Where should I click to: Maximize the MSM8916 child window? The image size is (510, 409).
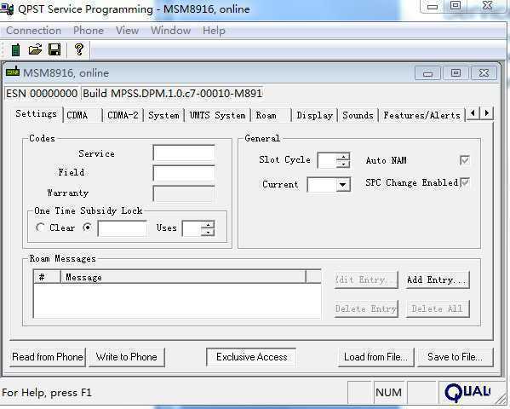click(x=456, y=73)
